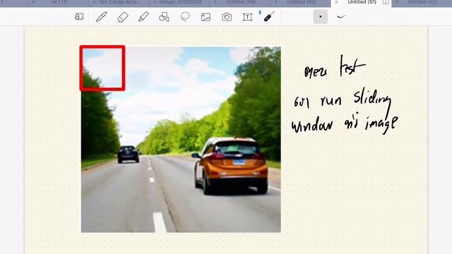Click the split view icon on Untitled (51) tab
Image resolution: width=452 pixels, height=254 pixels.
[x=386, y=2]
